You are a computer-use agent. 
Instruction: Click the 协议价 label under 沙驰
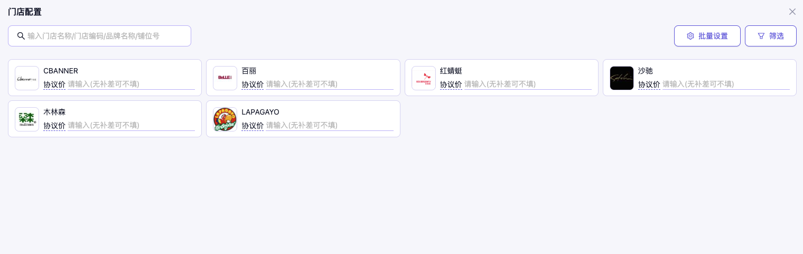pyautogui.click(x=649, y=84)
